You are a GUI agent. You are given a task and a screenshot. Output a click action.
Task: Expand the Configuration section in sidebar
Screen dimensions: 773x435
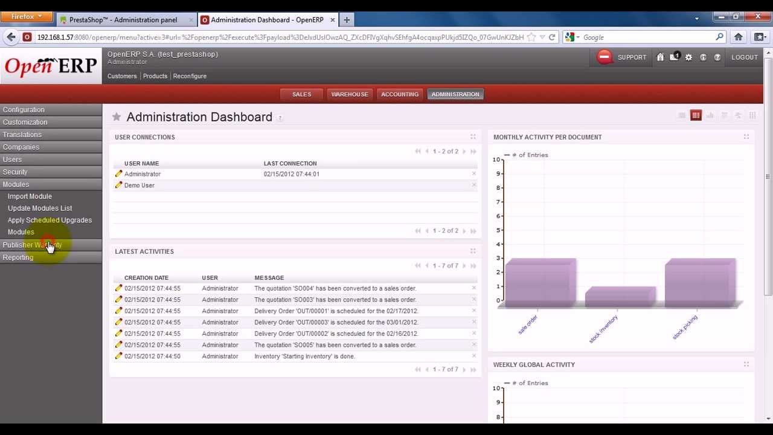[51, 110]
